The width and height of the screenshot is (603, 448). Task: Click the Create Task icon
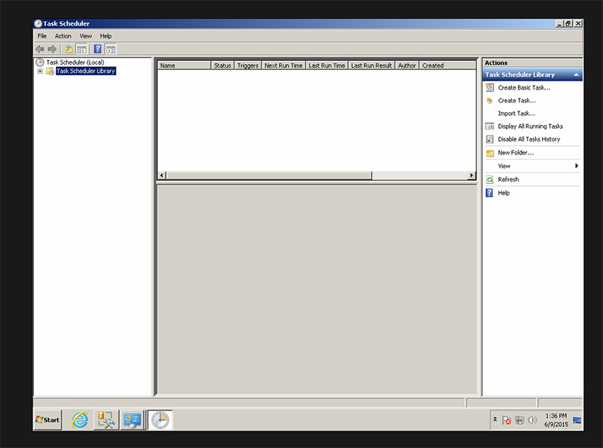coord(489,101)
